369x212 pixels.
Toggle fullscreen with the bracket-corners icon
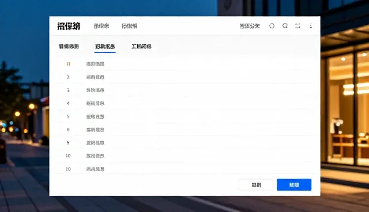298,26
